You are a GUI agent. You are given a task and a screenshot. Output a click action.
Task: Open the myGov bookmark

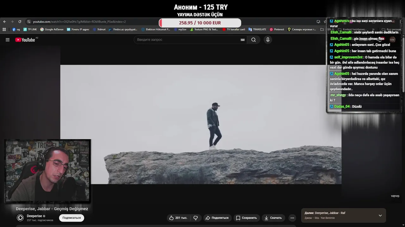pos(180,29)
